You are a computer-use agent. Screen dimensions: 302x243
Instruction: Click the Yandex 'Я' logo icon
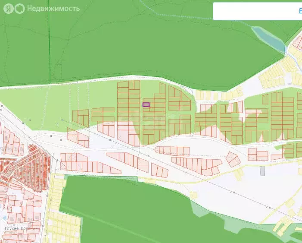pos(7,8)
